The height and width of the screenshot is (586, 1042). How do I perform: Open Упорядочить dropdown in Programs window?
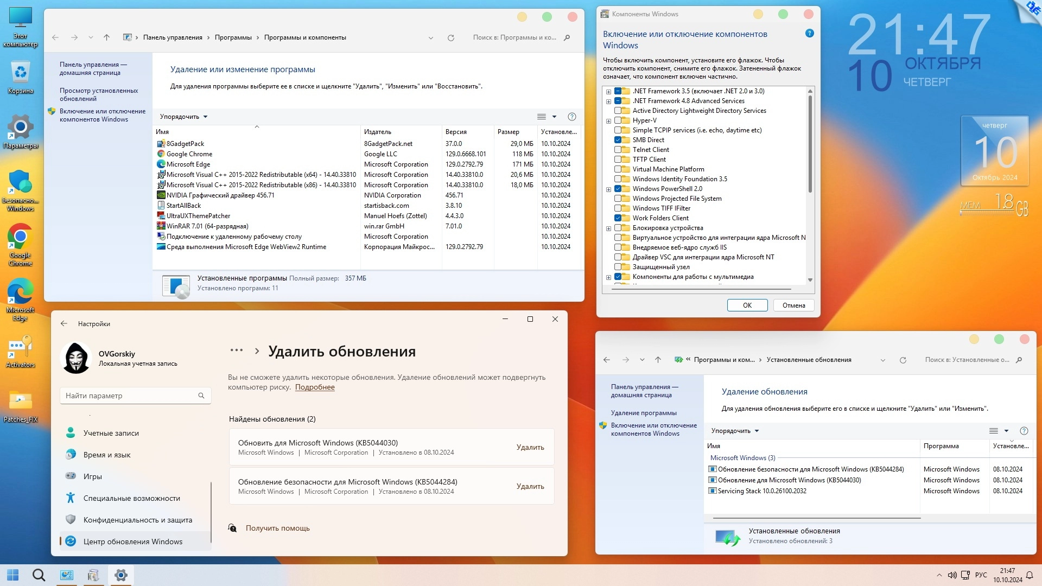click(183, 117)
